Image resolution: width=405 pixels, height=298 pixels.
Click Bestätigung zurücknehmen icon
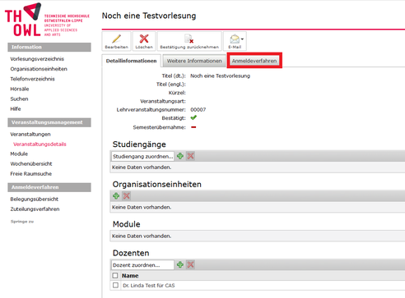pyautogui.click(x=189, y=39)
